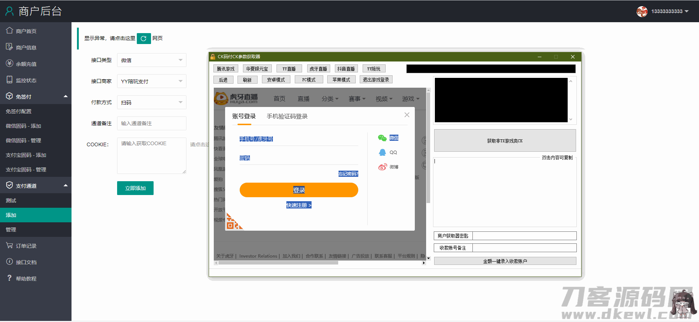Choose the QQ penguin login icon
The image size is (699, 322).
tap(382, 152)
